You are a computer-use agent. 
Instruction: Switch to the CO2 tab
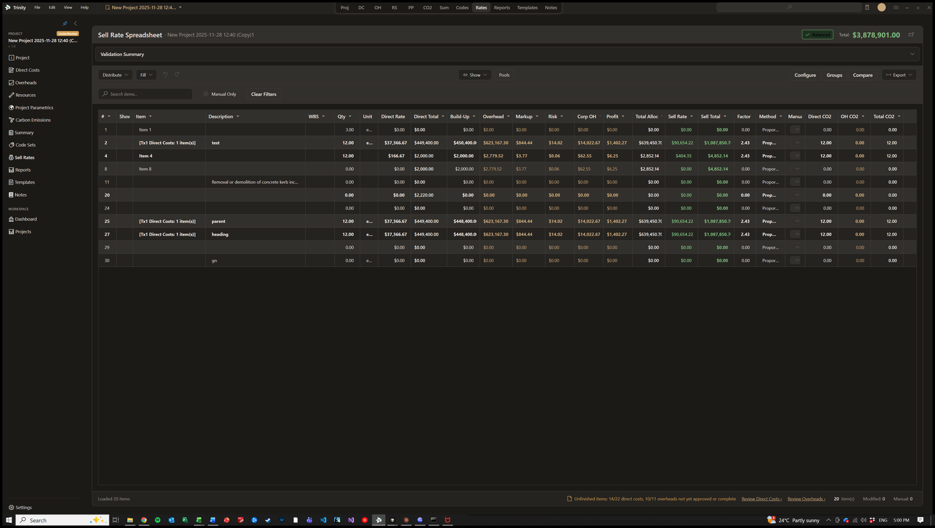pos(427,8)
